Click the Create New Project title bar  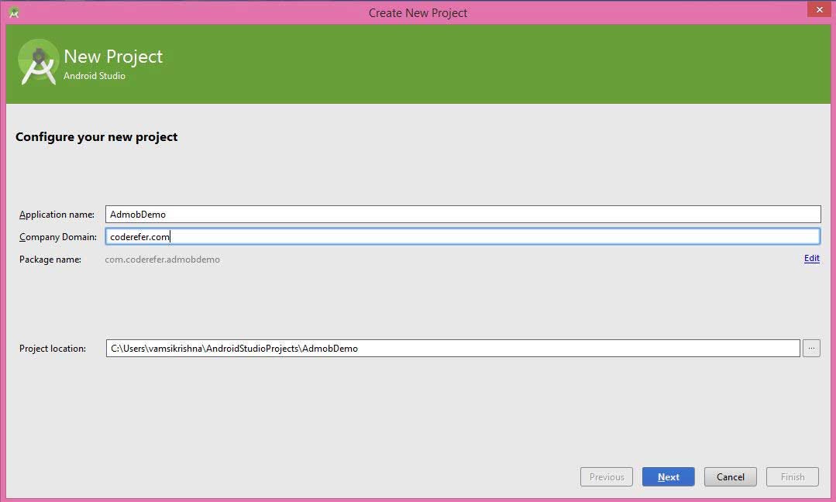coord(418,12)
